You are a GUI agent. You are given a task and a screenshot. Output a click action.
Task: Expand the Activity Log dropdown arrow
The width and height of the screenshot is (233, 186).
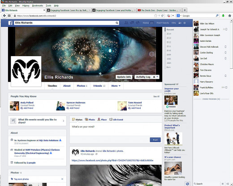click(x=157, y=77)
